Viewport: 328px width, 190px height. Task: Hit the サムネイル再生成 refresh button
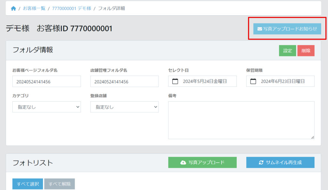pos(280,162)
